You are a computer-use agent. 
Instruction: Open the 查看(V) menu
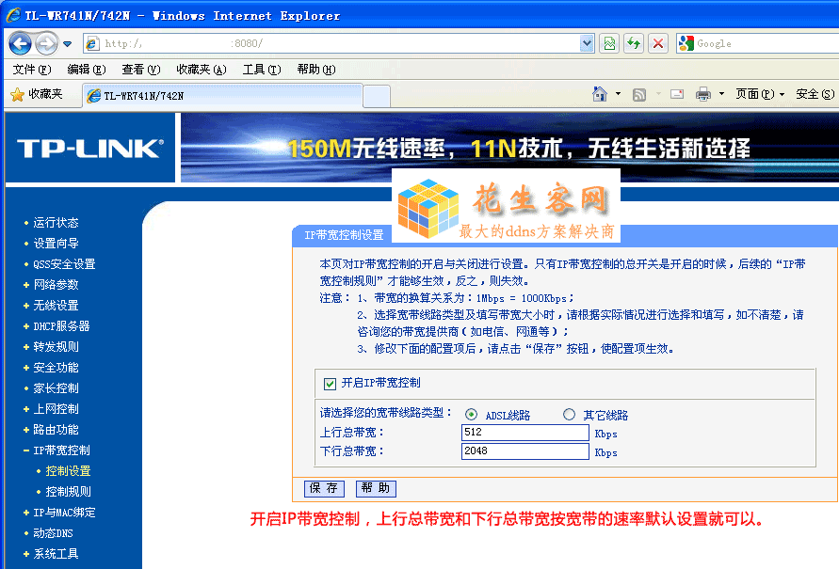(140, 70)
